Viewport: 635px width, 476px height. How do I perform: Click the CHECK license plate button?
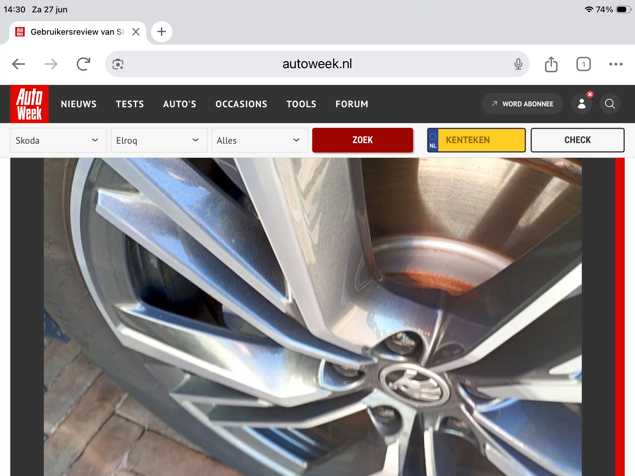pyautogui.click(x=577, y=140)
